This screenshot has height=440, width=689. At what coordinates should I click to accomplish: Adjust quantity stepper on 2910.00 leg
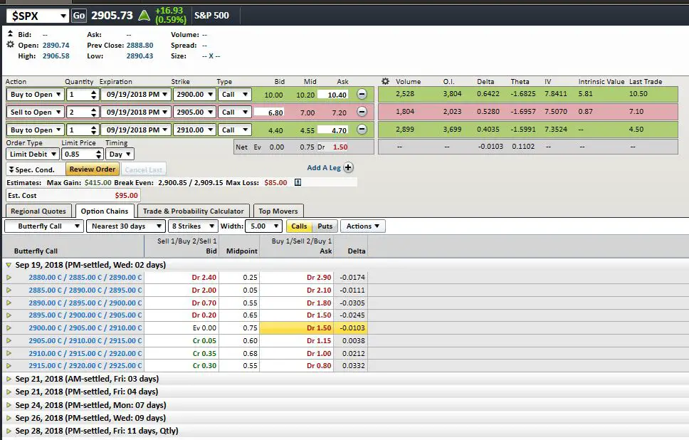tap(93, 130)
